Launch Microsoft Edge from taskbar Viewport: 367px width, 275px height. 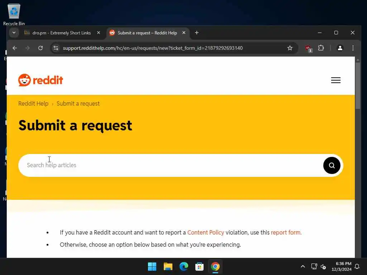click(x=184, y=266)
